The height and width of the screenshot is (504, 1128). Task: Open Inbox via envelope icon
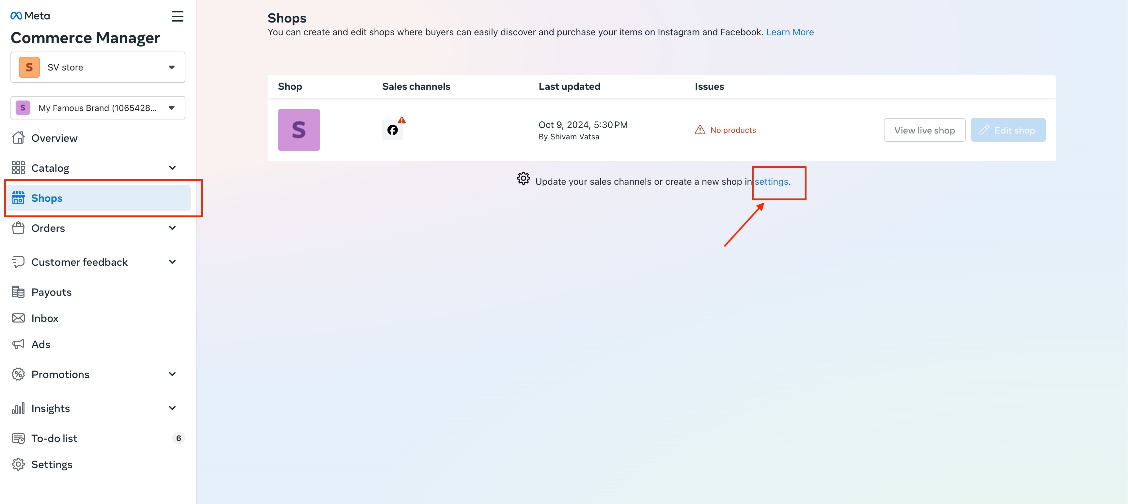click(18, 318)
